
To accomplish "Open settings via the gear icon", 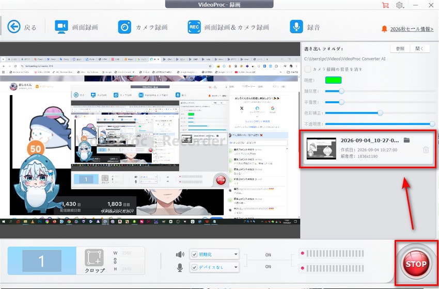I will point(400,5).
